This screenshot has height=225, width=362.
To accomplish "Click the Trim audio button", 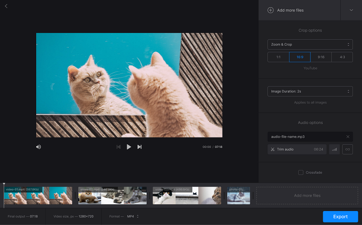I will click(x=297, y=149).
